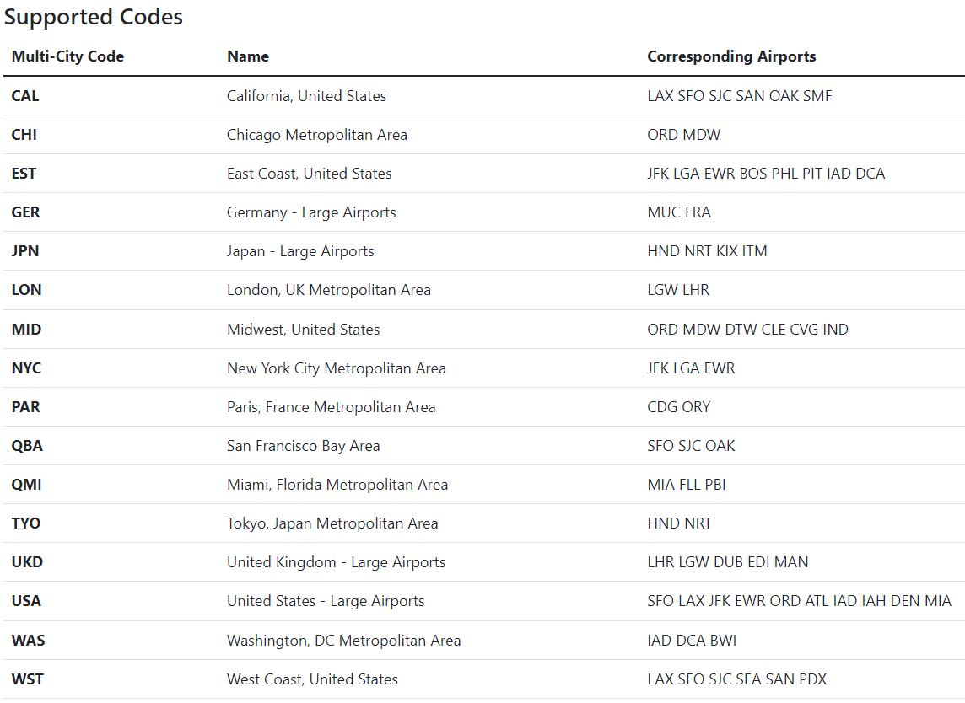Click San Francisco Bay Area name
965x703 pixels.
[x=303, y=446]
